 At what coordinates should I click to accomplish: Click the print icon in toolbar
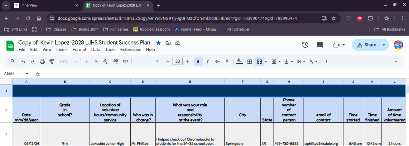(42, 61)
